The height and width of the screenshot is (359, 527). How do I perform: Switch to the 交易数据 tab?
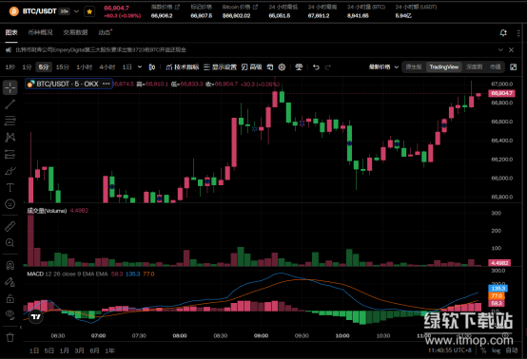coord(75,32)
